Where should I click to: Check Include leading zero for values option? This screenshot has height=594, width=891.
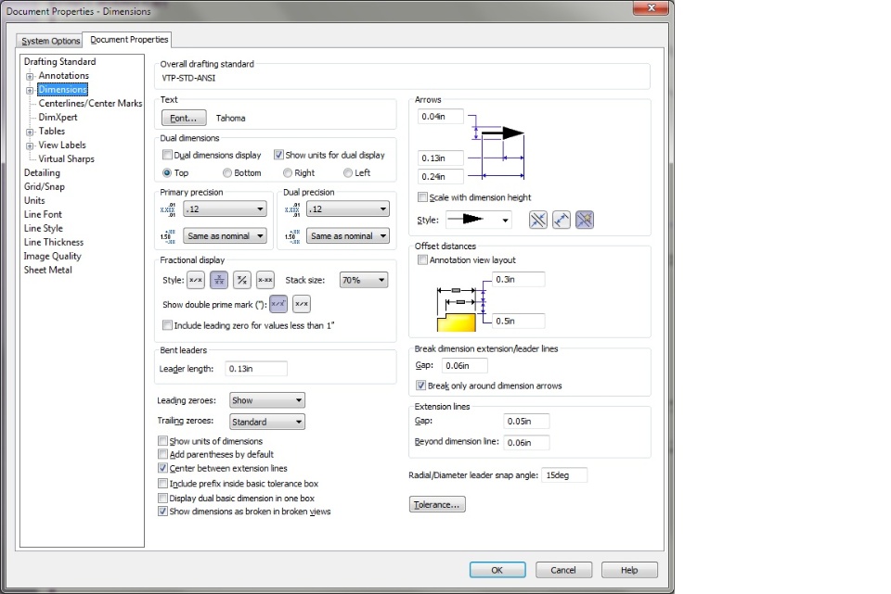[x=167, y=325]
